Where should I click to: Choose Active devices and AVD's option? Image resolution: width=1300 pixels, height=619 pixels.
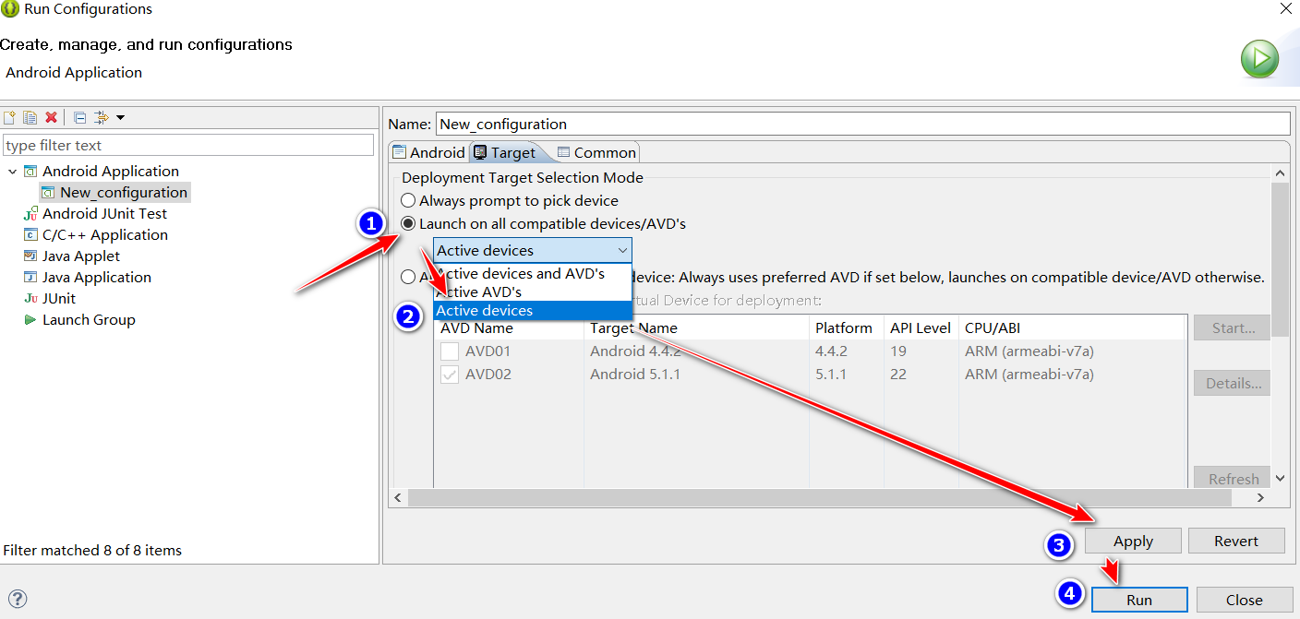point(533,274)
